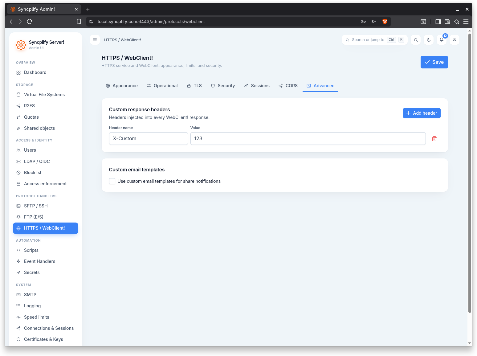Click the Syncplify flower logo
This screenshot has width=477, height=356.
click(x=21, y=45)
